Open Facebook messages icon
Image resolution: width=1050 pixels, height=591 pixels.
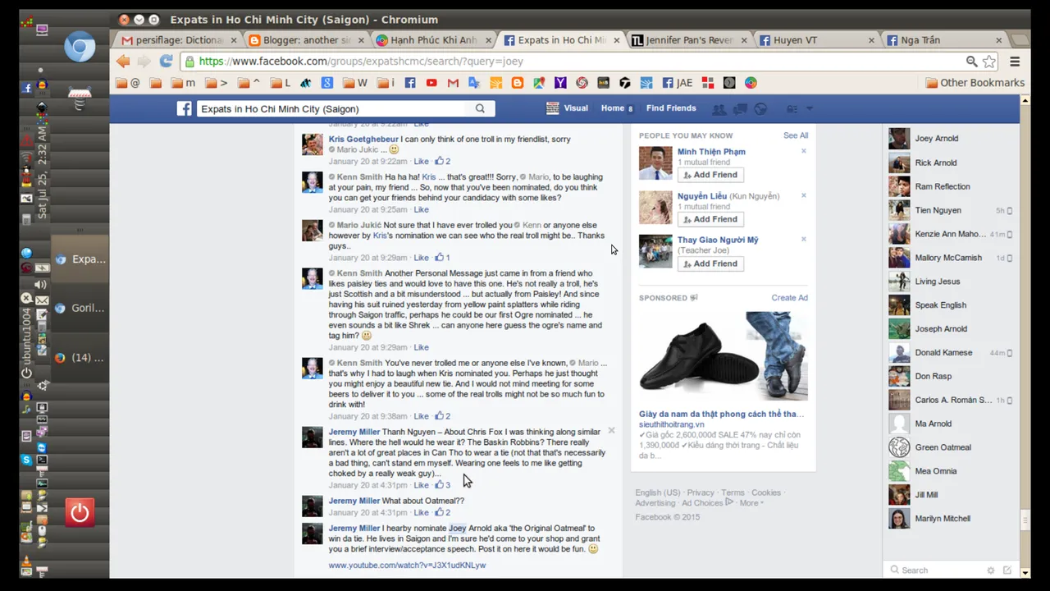[x=740, y=109]
